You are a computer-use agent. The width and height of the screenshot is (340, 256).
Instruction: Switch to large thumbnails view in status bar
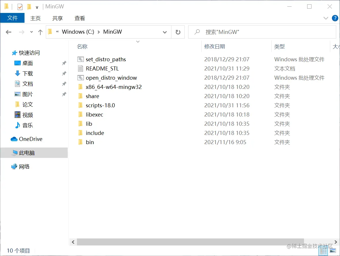coord(333,251)
